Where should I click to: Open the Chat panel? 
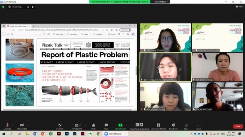(106, 126)
